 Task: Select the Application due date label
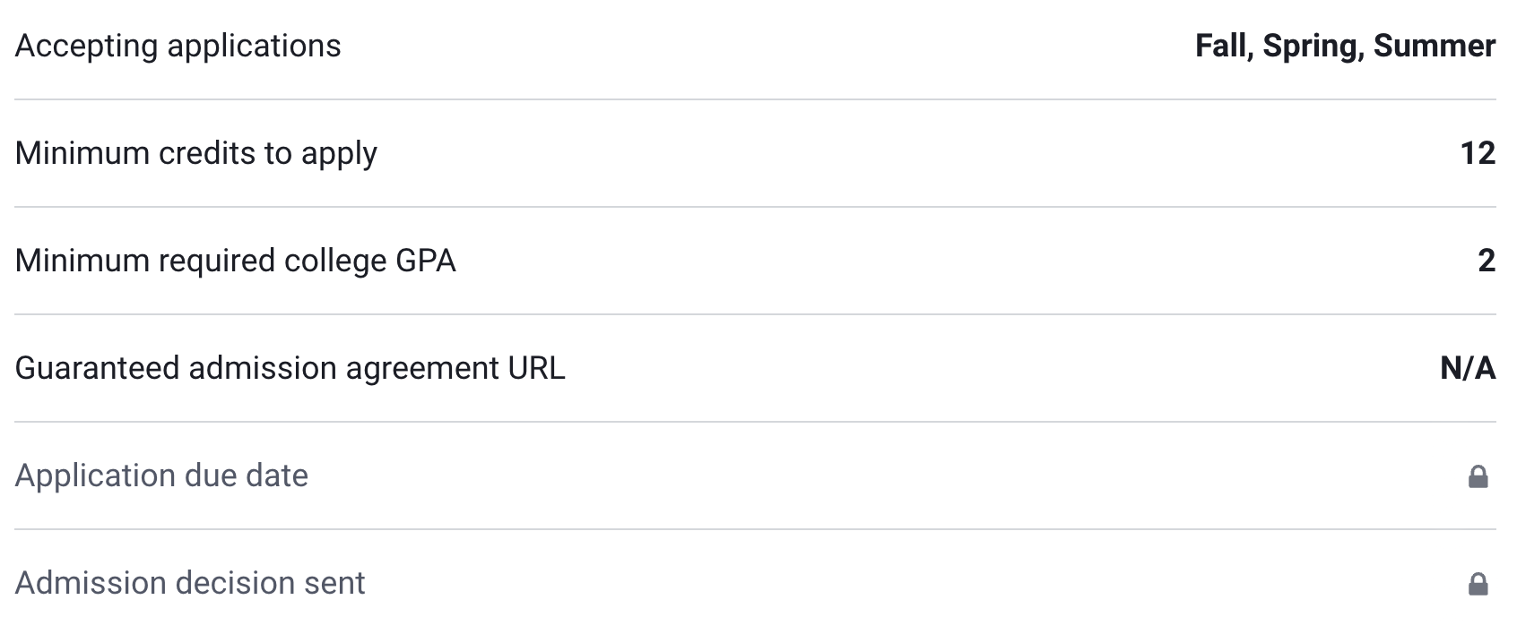point(161,475)
